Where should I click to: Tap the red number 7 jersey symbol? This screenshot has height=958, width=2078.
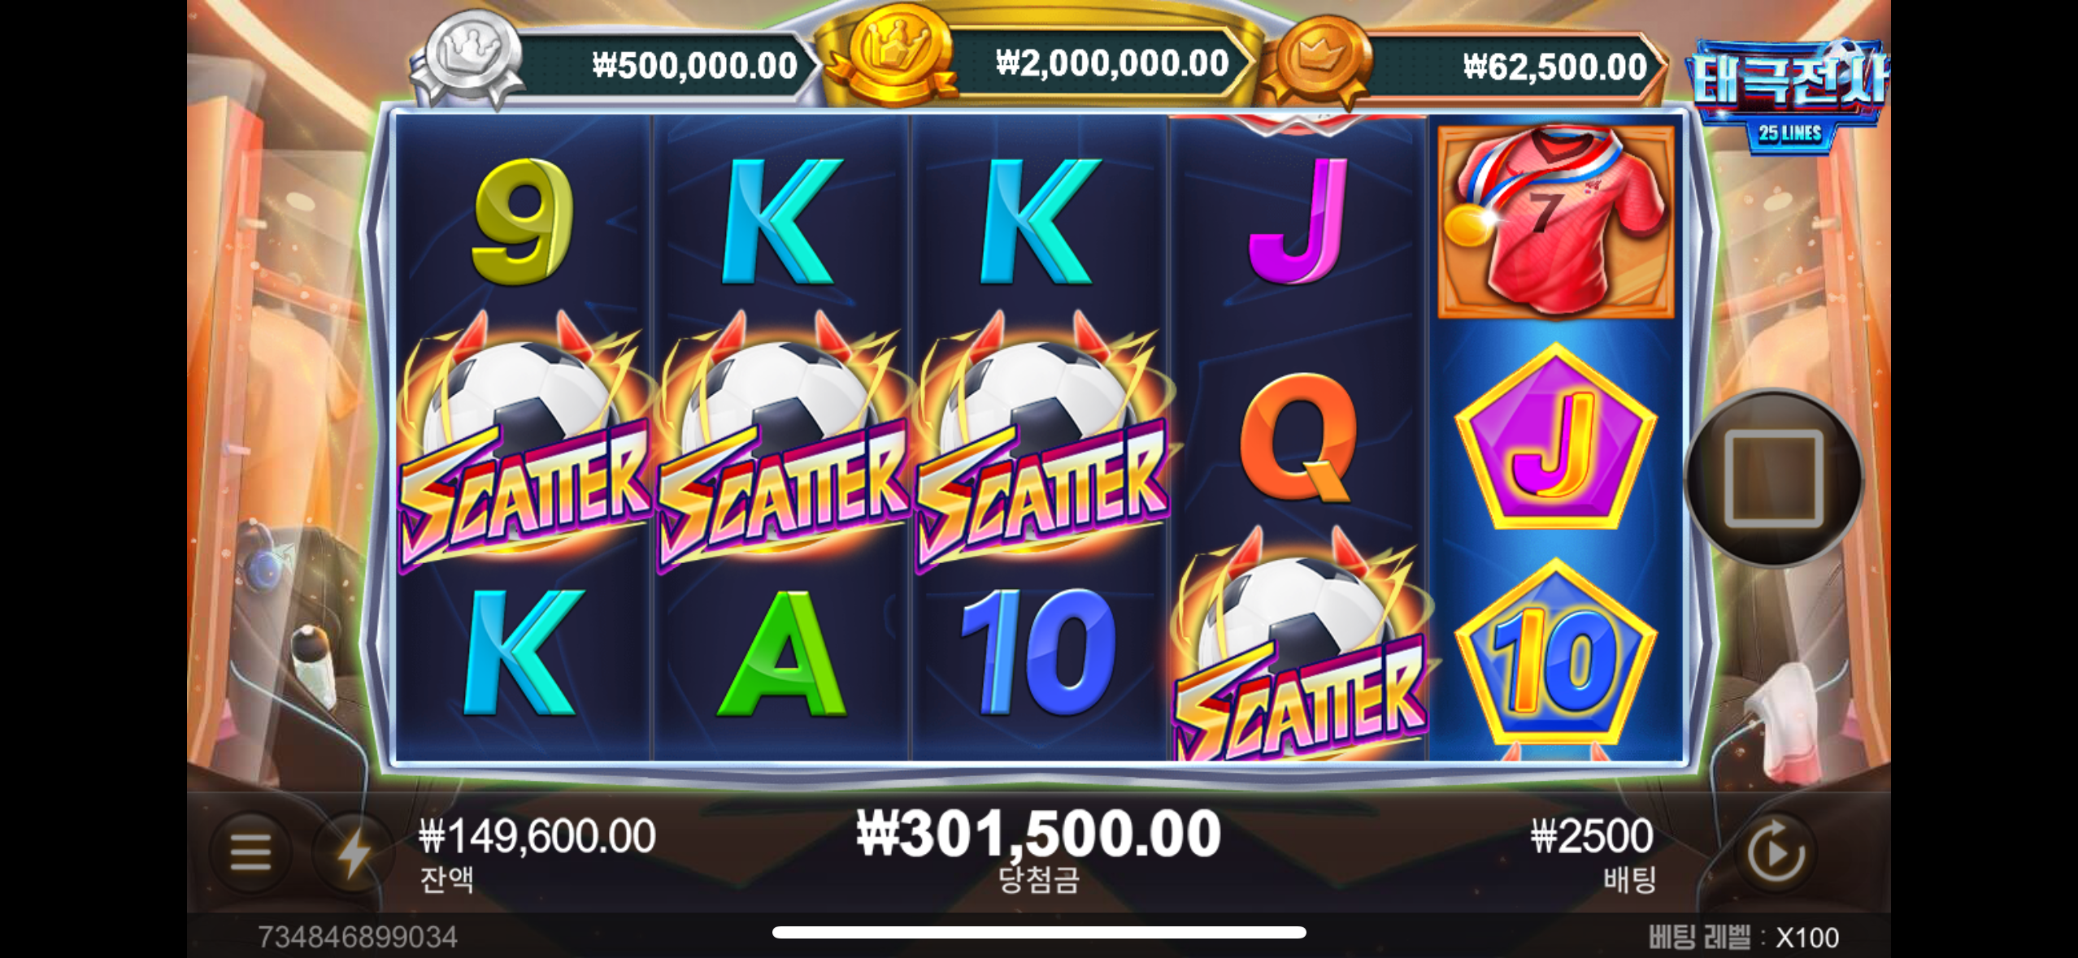tap(1555, 221)
